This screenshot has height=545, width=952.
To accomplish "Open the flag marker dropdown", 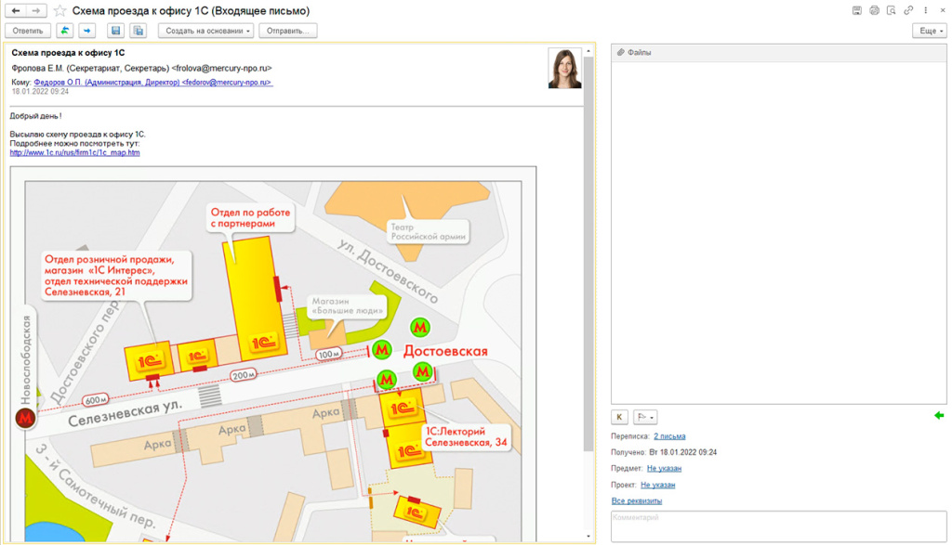I will point(645,417).
